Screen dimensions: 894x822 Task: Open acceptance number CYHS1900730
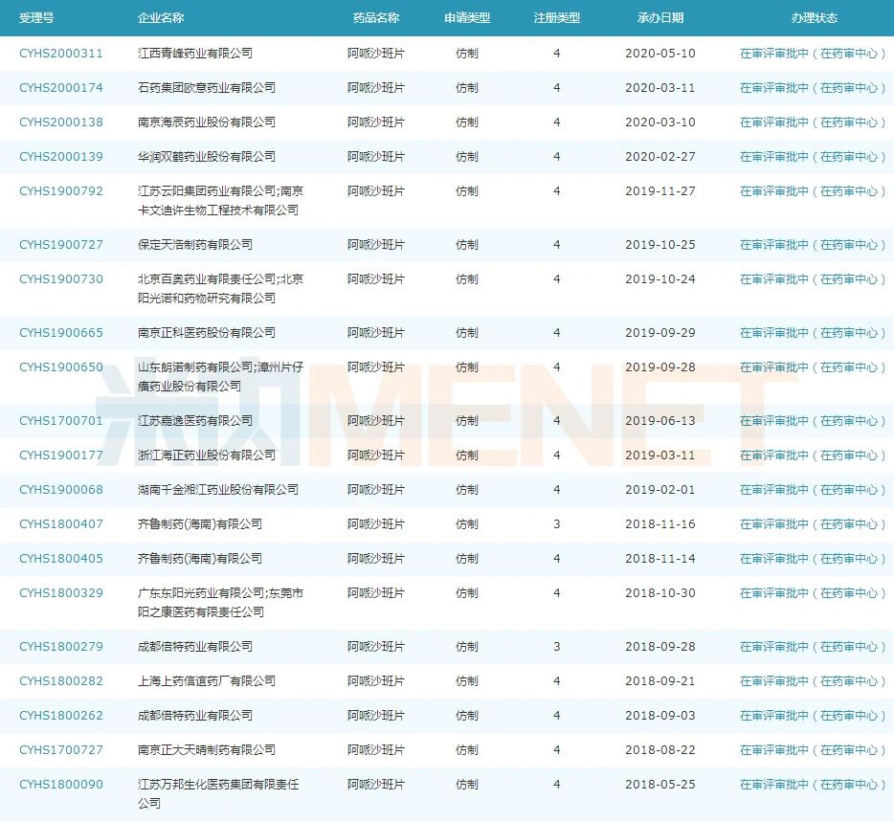61,279
